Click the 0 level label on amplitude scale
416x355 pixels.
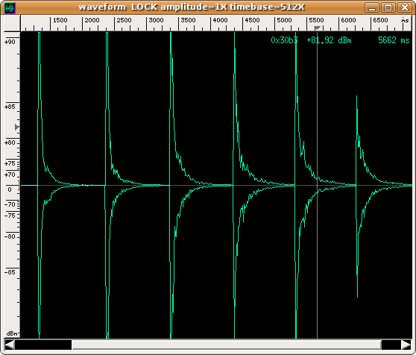pyautogui.click(x=10, y=189)
